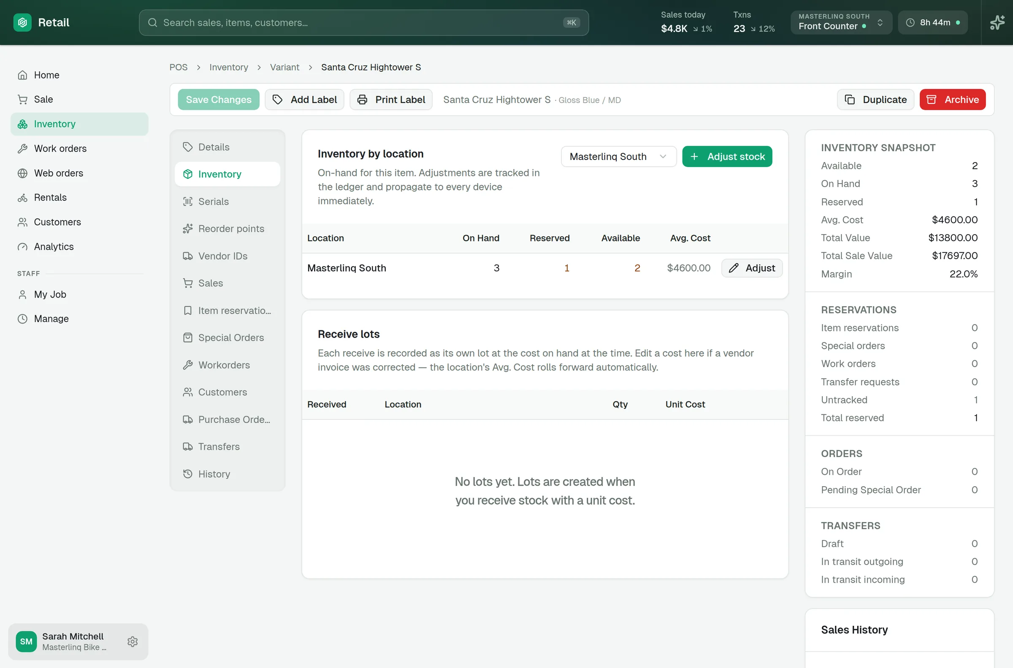Open the sparkle assistant icon in header
The width and height of the screenshot is (1013, 668).
click(x=997, y=23)
